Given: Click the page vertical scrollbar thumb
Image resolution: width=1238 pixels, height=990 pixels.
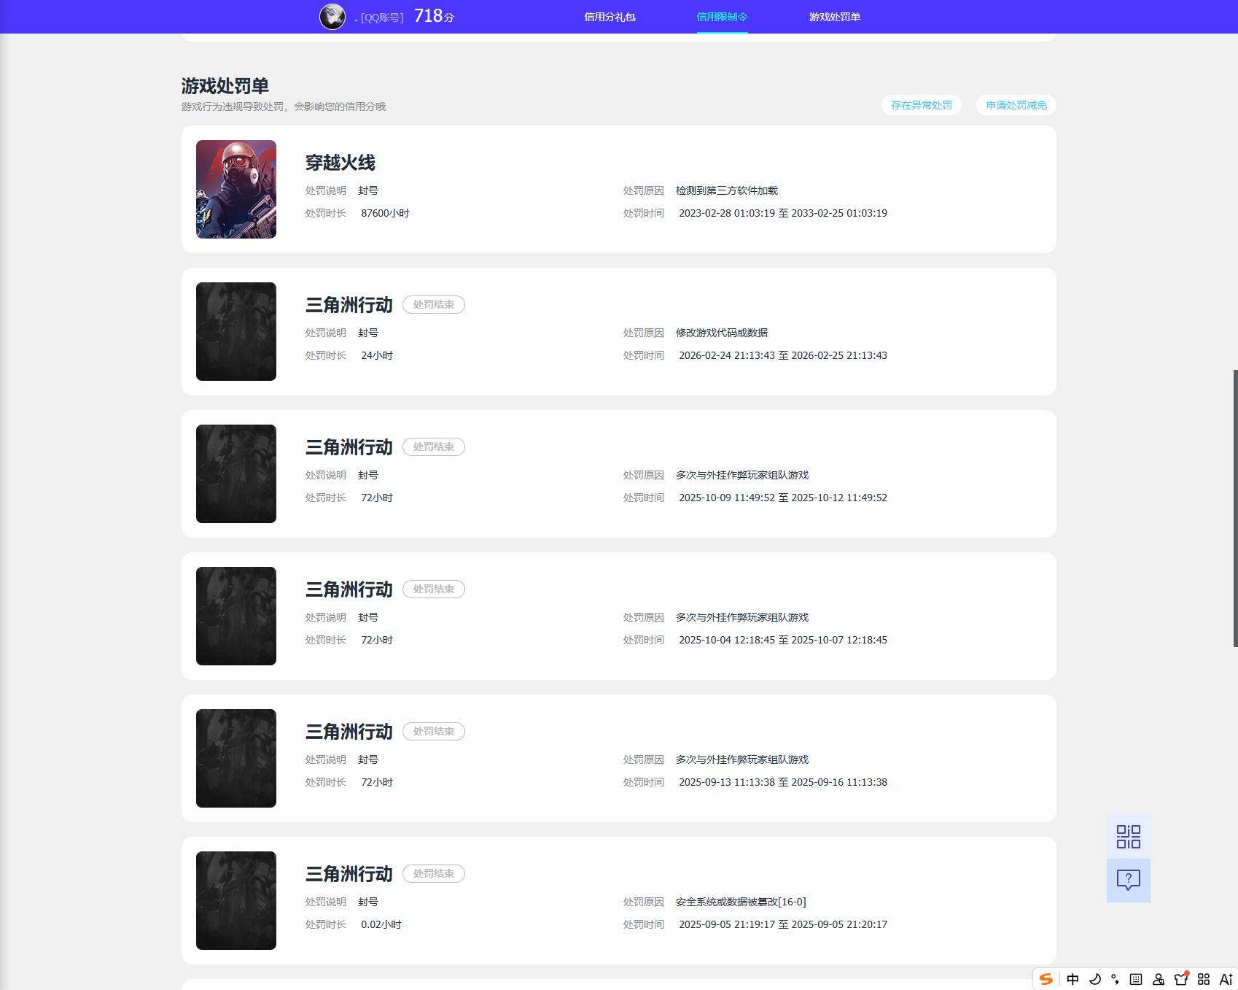Looking at the screenshot, I should (x=1235, y=508).
